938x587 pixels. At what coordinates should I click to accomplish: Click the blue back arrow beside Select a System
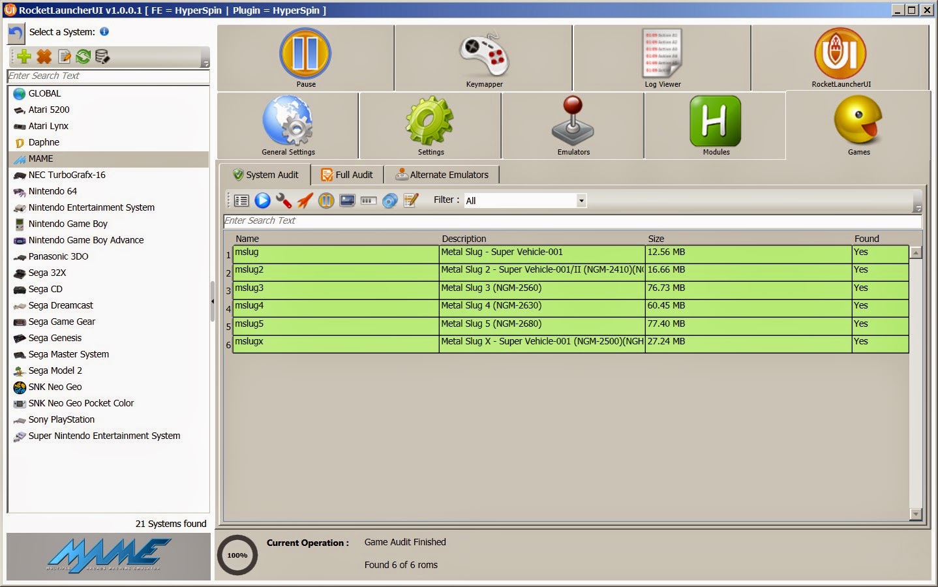(16, 33)
